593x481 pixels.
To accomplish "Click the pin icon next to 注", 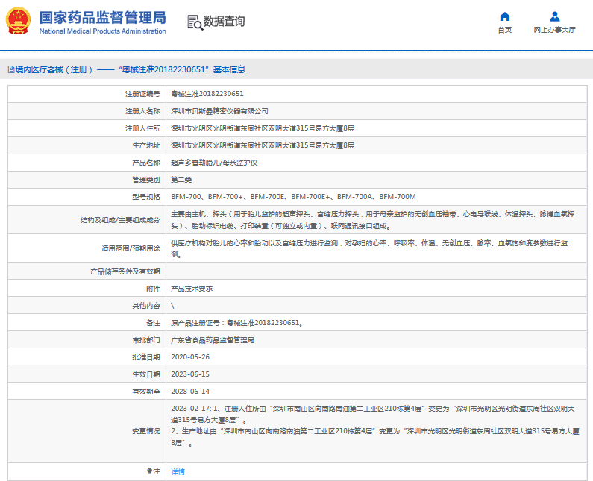I will [149, 471].
